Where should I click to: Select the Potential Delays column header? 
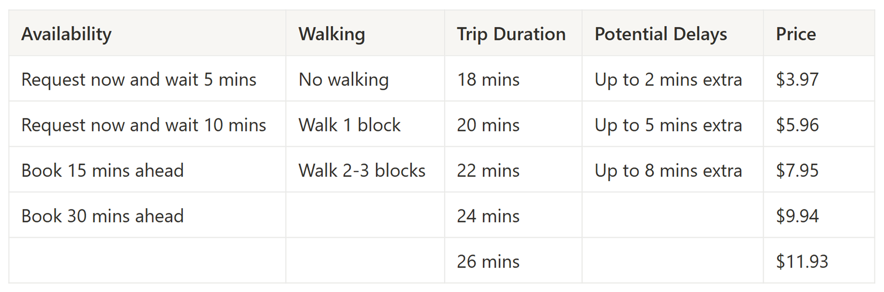coord(660,34)
